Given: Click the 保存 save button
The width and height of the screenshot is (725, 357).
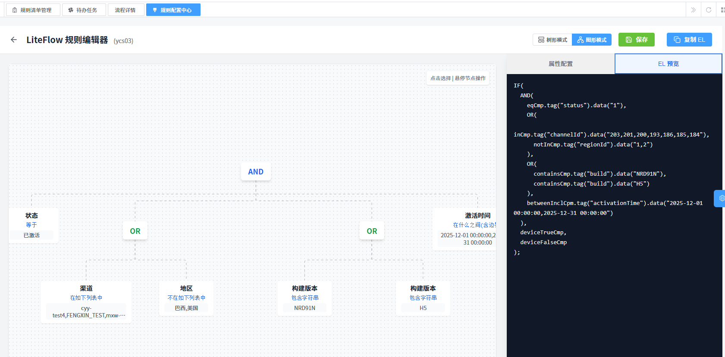Looking at the screenshot, I should [x=636, y=40].
